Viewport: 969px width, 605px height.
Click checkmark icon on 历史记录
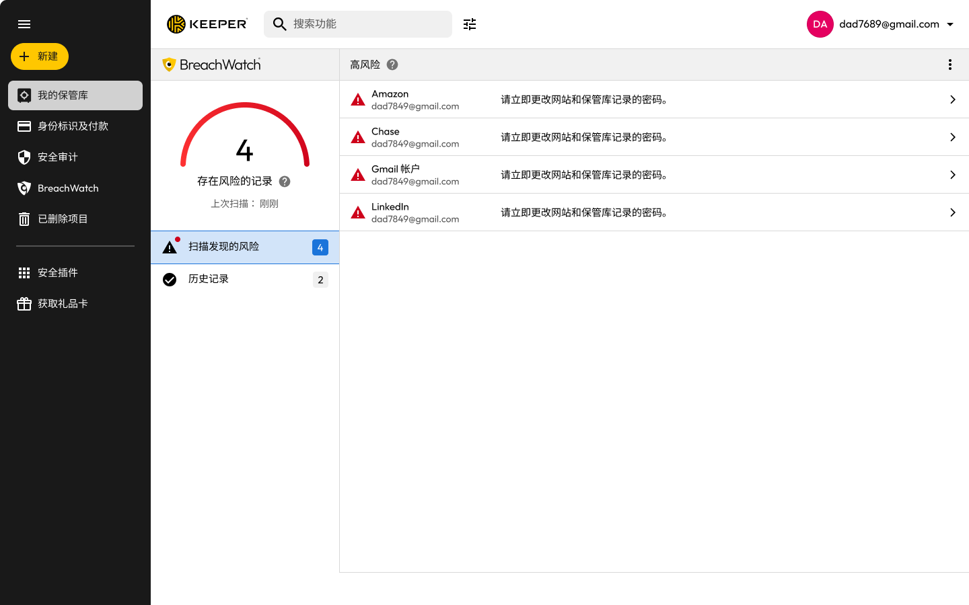coord(170,280)
